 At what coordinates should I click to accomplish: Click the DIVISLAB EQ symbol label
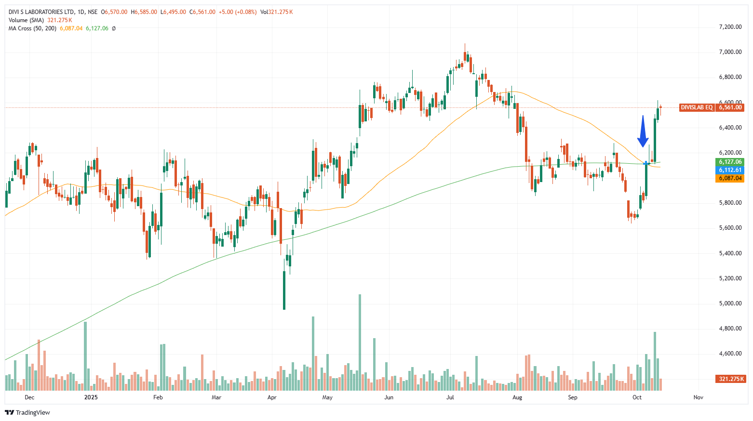coord(697,107)
